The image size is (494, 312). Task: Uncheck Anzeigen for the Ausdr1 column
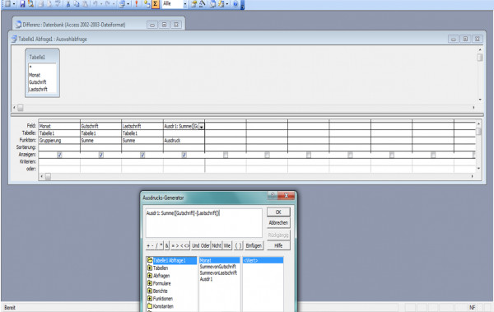point(184,155)
